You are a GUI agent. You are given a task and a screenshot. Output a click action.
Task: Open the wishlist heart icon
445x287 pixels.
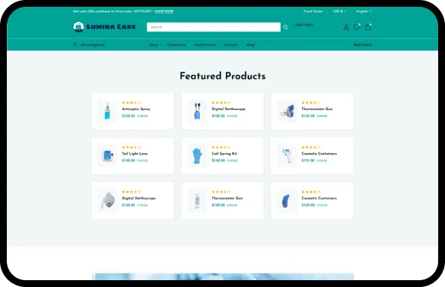pyautogui.click(x=356, y=27)
